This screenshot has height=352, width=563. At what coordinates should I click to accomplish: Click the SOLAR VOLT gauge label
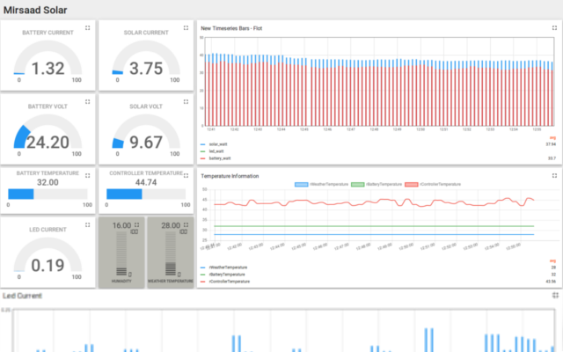coord(146,106)
